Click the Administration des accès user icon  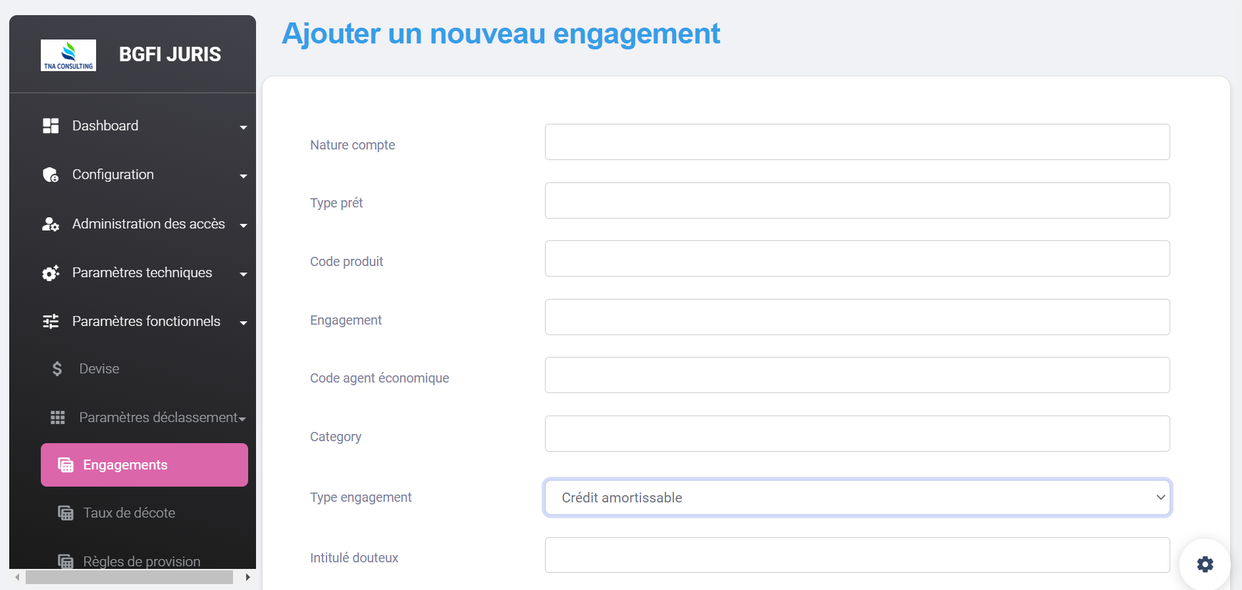coord(51,224)
